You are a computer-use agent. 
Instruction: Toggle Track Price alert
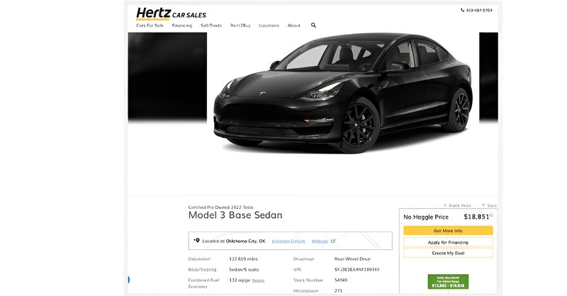[459, 205]
